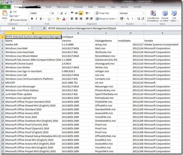Screen dimensions: 183x155
Task: Switch to the Review tab
Action: click(102, 7)
